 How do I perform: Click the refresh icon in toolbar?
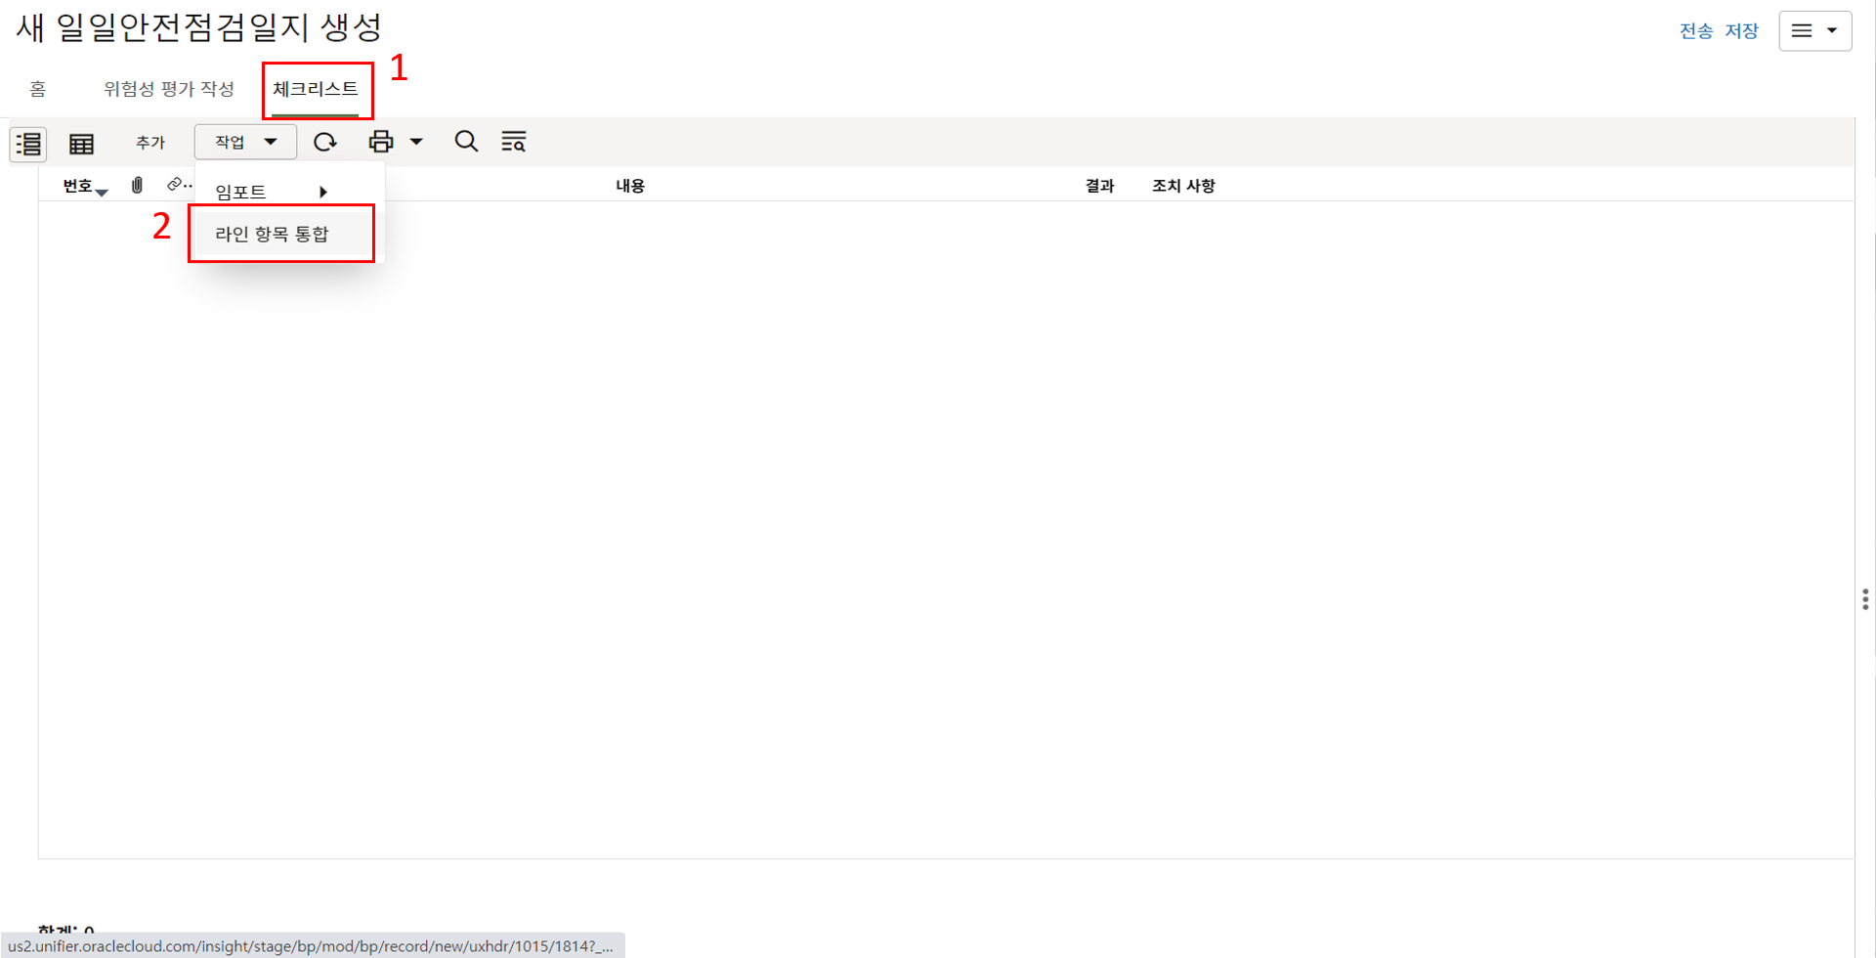coord(324,143)
